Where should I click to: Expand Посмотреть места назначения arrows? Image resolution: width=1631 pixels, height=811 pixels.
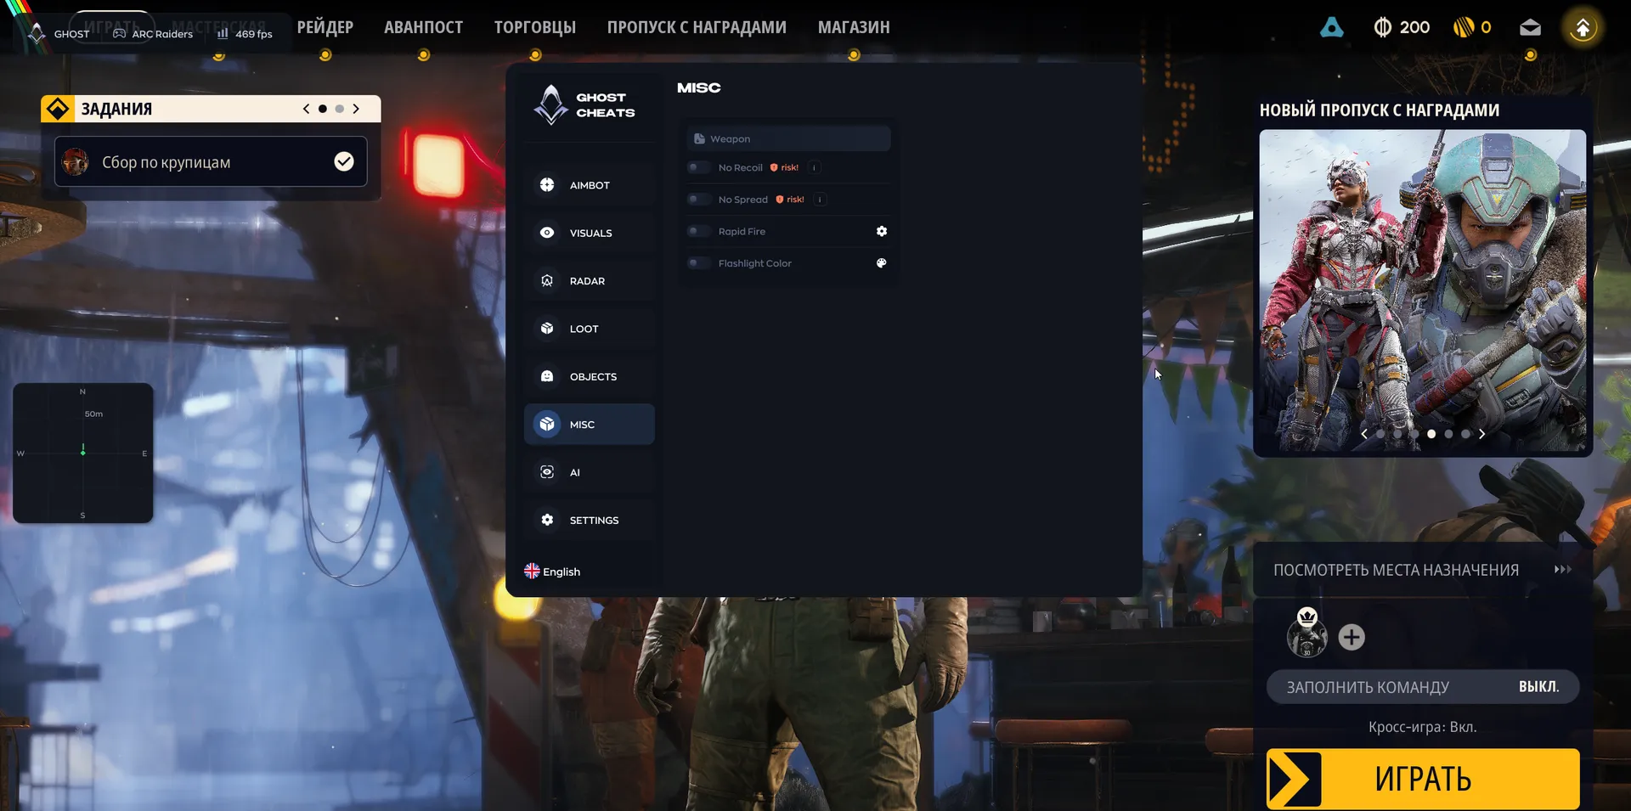click(x=1563, y=570)
